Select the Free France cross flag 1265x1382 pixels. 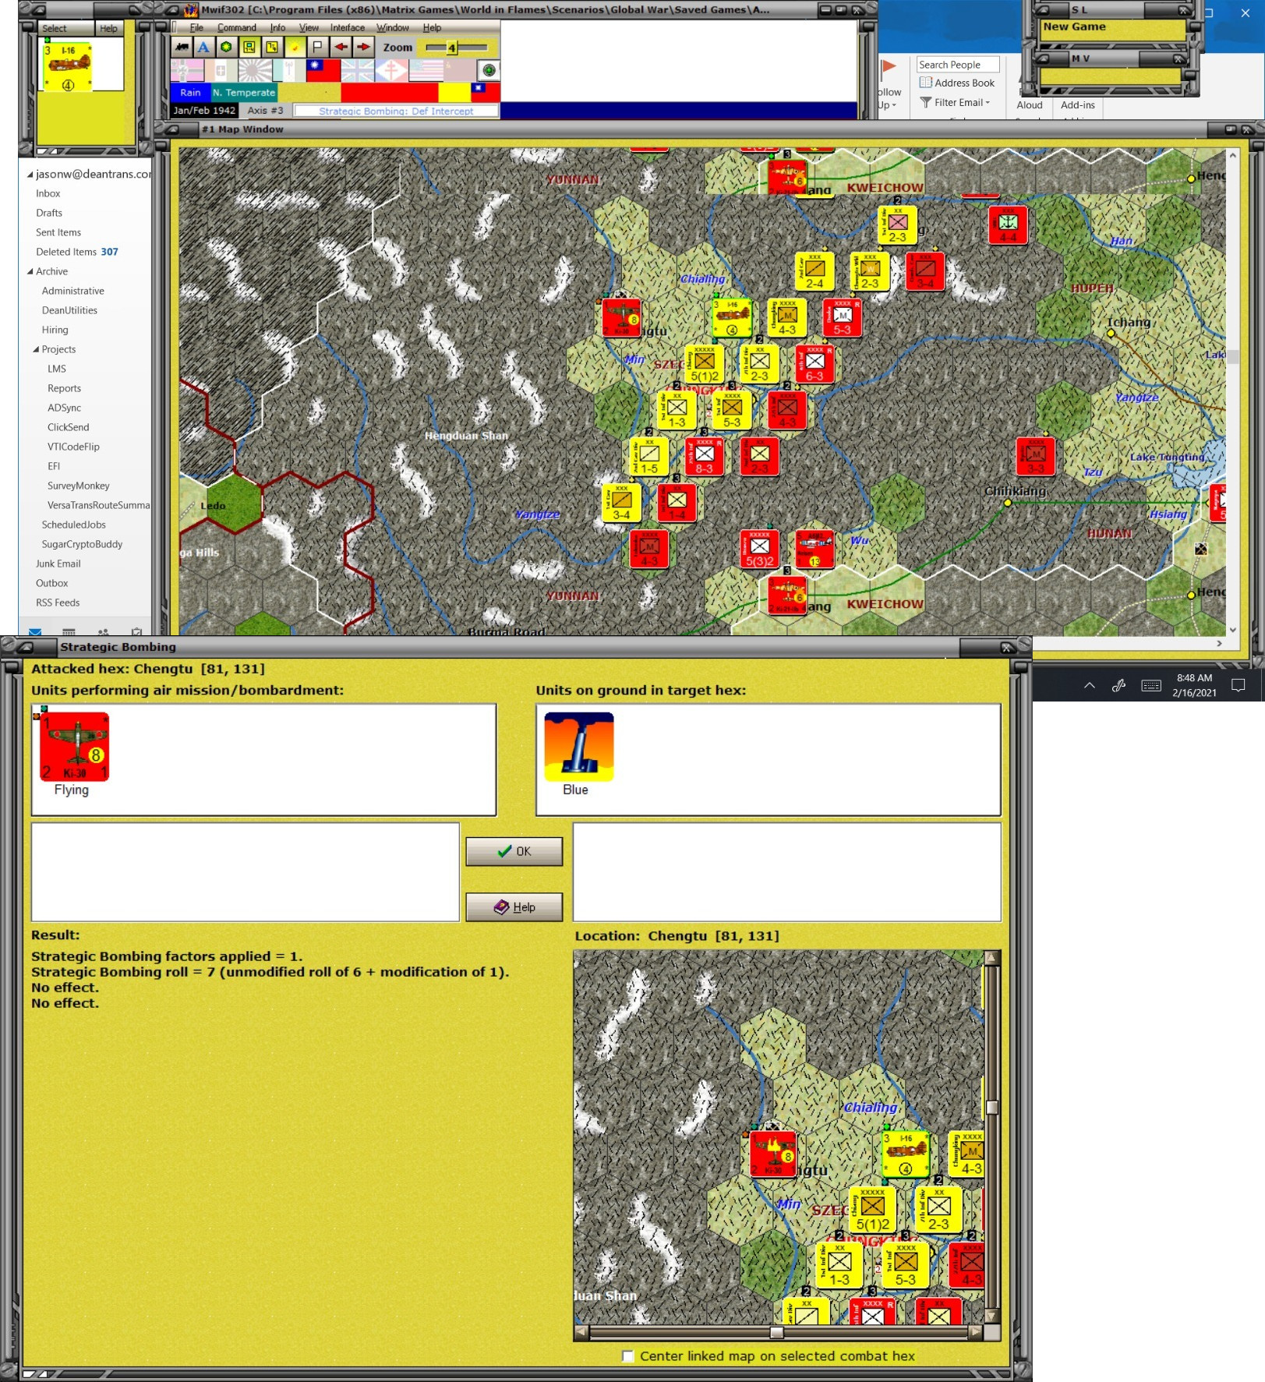391,70
